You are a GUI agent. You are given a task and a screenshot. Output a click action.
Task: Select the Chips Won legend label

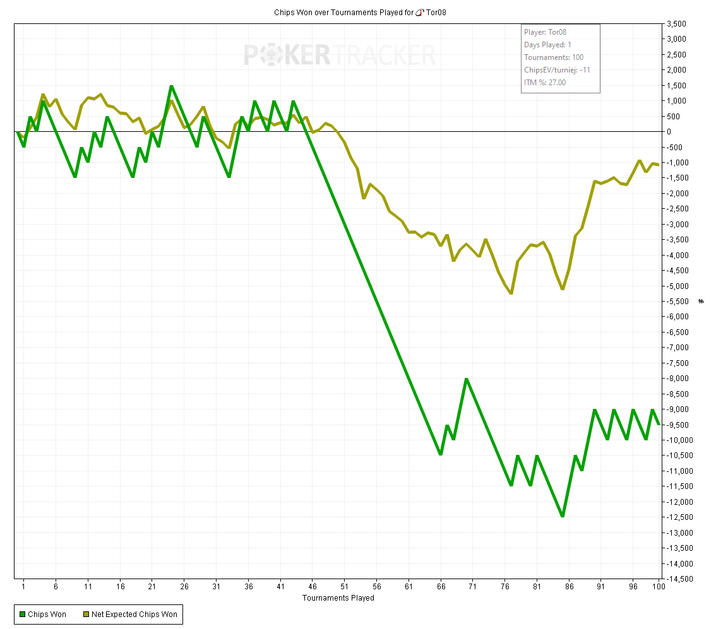click(47, 614)
